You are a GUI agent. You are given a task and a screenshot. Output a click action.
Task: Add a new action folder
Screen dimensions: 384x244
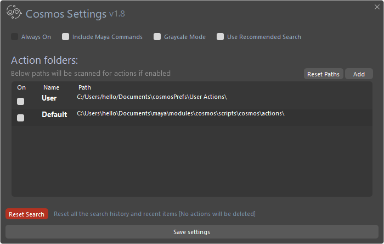point(359,74)
